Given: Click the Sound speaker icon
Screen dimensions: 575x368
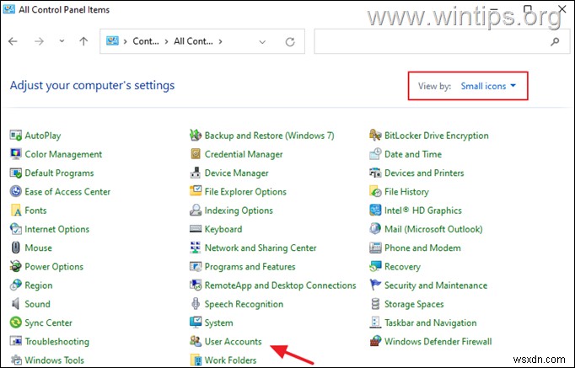Looking at the screenshot, I should (16, 304).
